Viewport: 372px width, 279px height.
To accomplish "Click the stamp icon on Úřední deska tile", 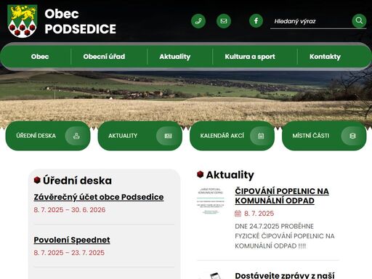I will point(76,136).
